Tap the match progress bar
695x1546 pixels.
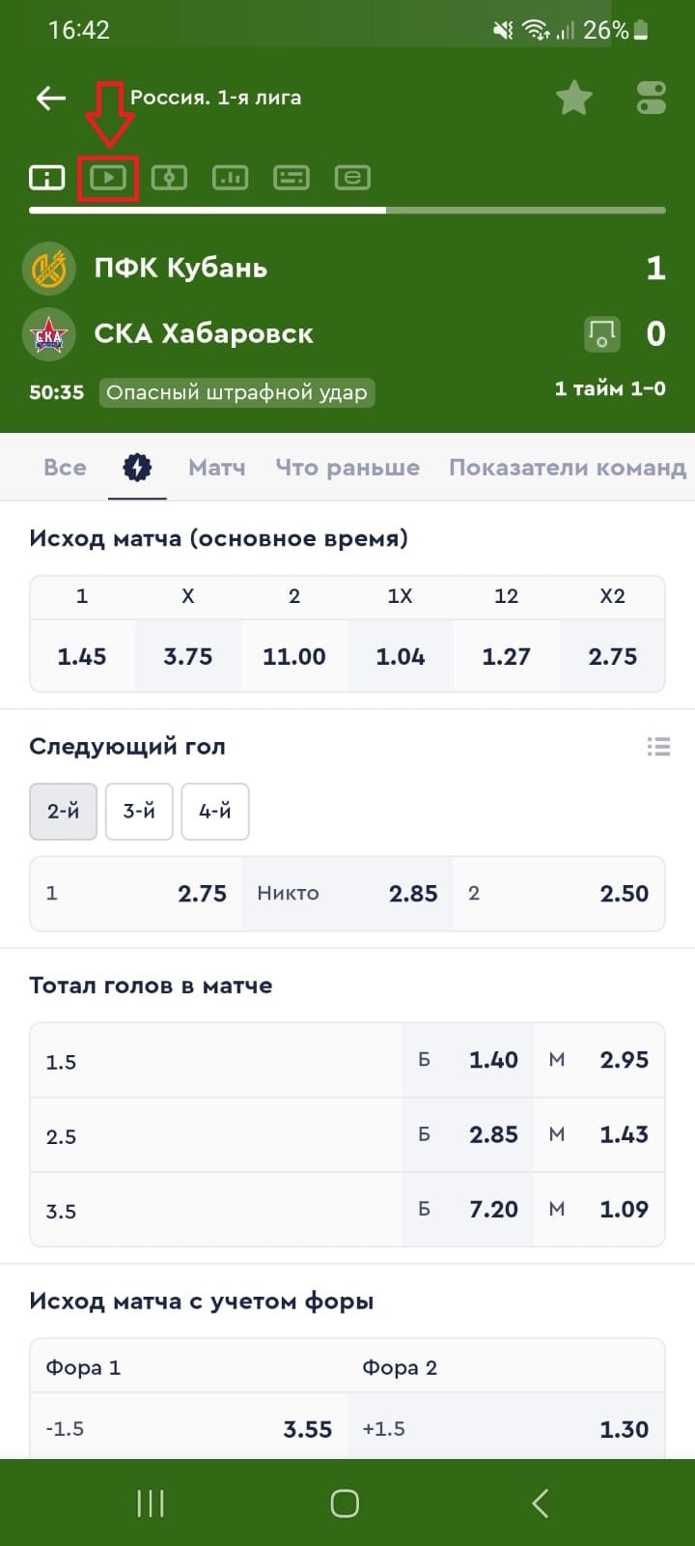tap(347, 210)
